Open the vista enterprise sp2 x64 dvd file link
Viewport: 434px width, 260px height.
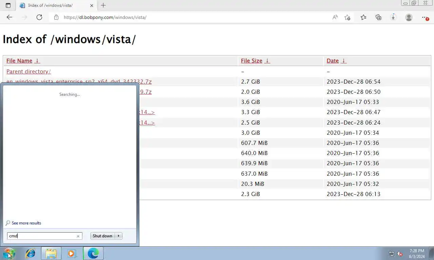coord(79,82)
